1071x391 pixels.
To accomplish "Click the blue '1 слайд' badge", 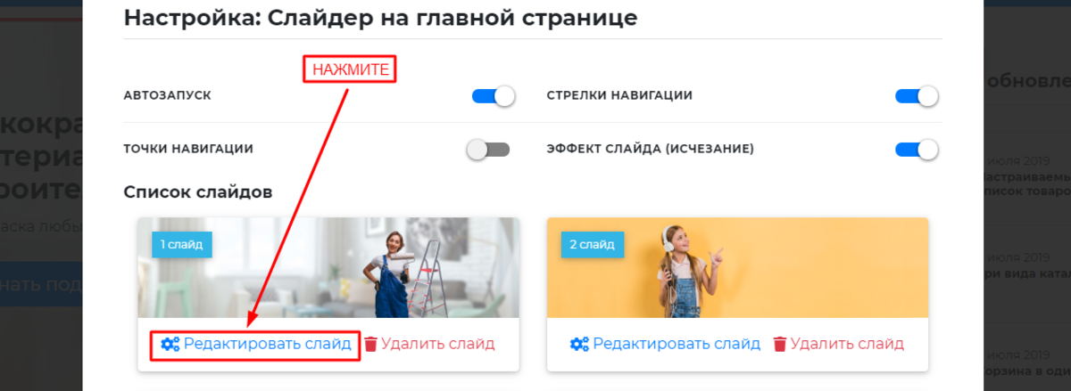I will point(181,243).
